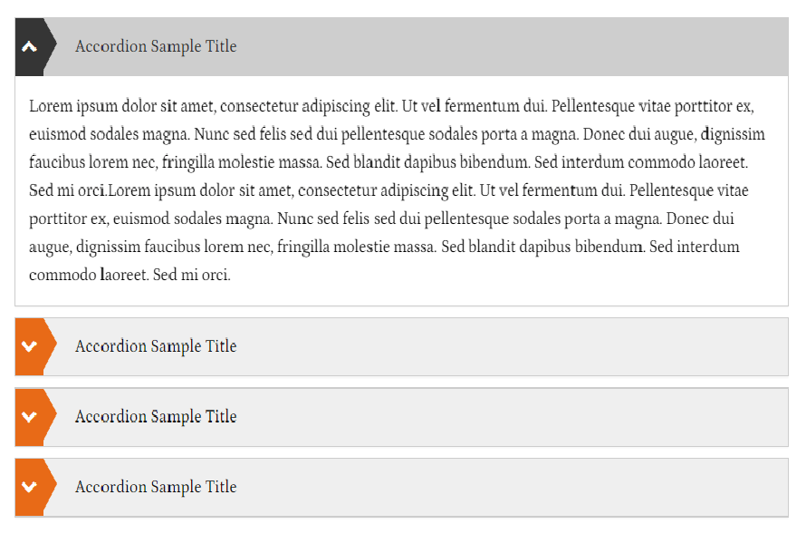The width and height of the screenshot is (806, 553).
Task: Click the paragraph line starting 'euismod sodales magna'
Action: (x=397, y=135)
